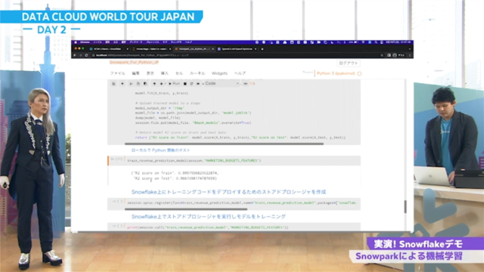Viewport: 484px width, 272px height.
Task: Open the Widgets menu
Action: (x=219, y=73)
